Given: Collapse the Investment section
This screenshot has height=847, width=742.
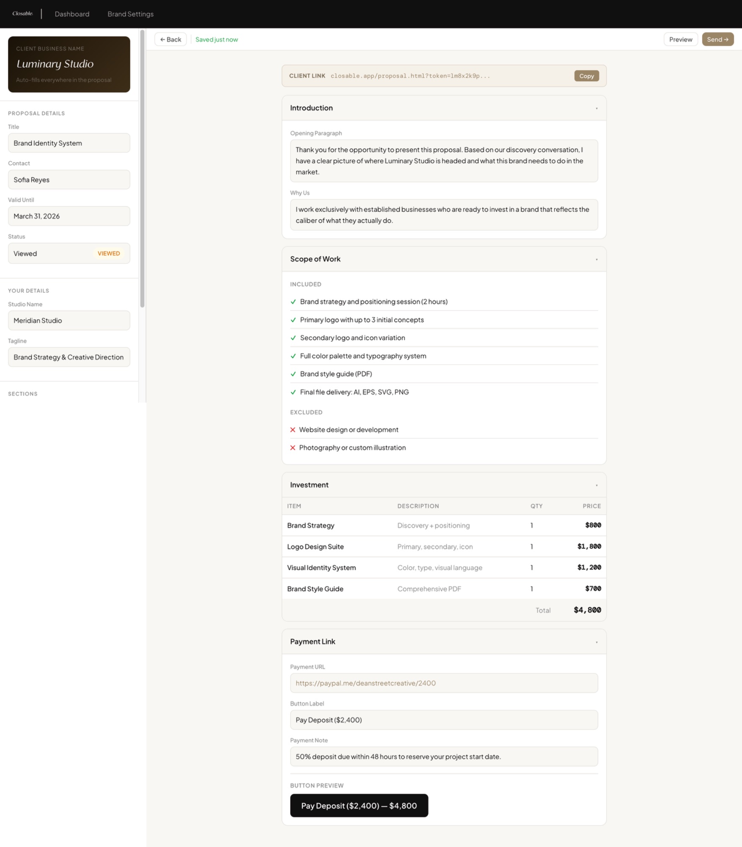Looking at the screenshot, I should 597,485.
